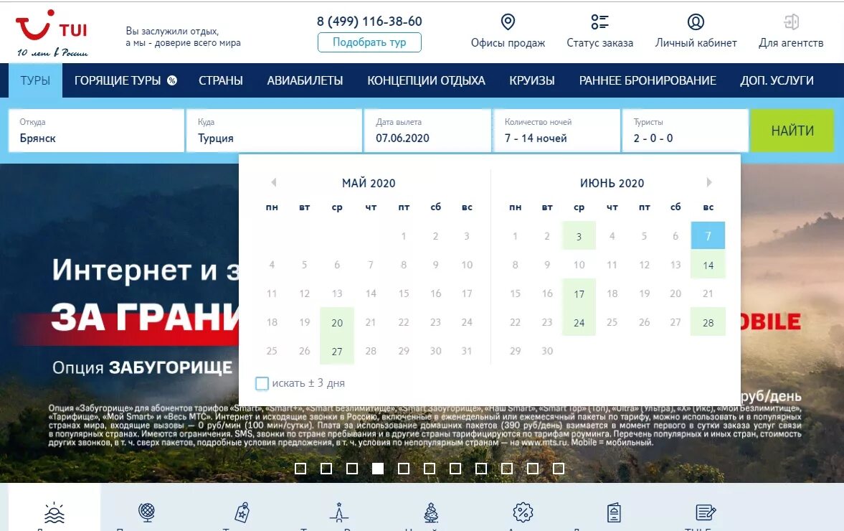Viewport: 844px width, 531px height.
Task: Open the Раннее бронирование menu item
Action: (648, 81)
